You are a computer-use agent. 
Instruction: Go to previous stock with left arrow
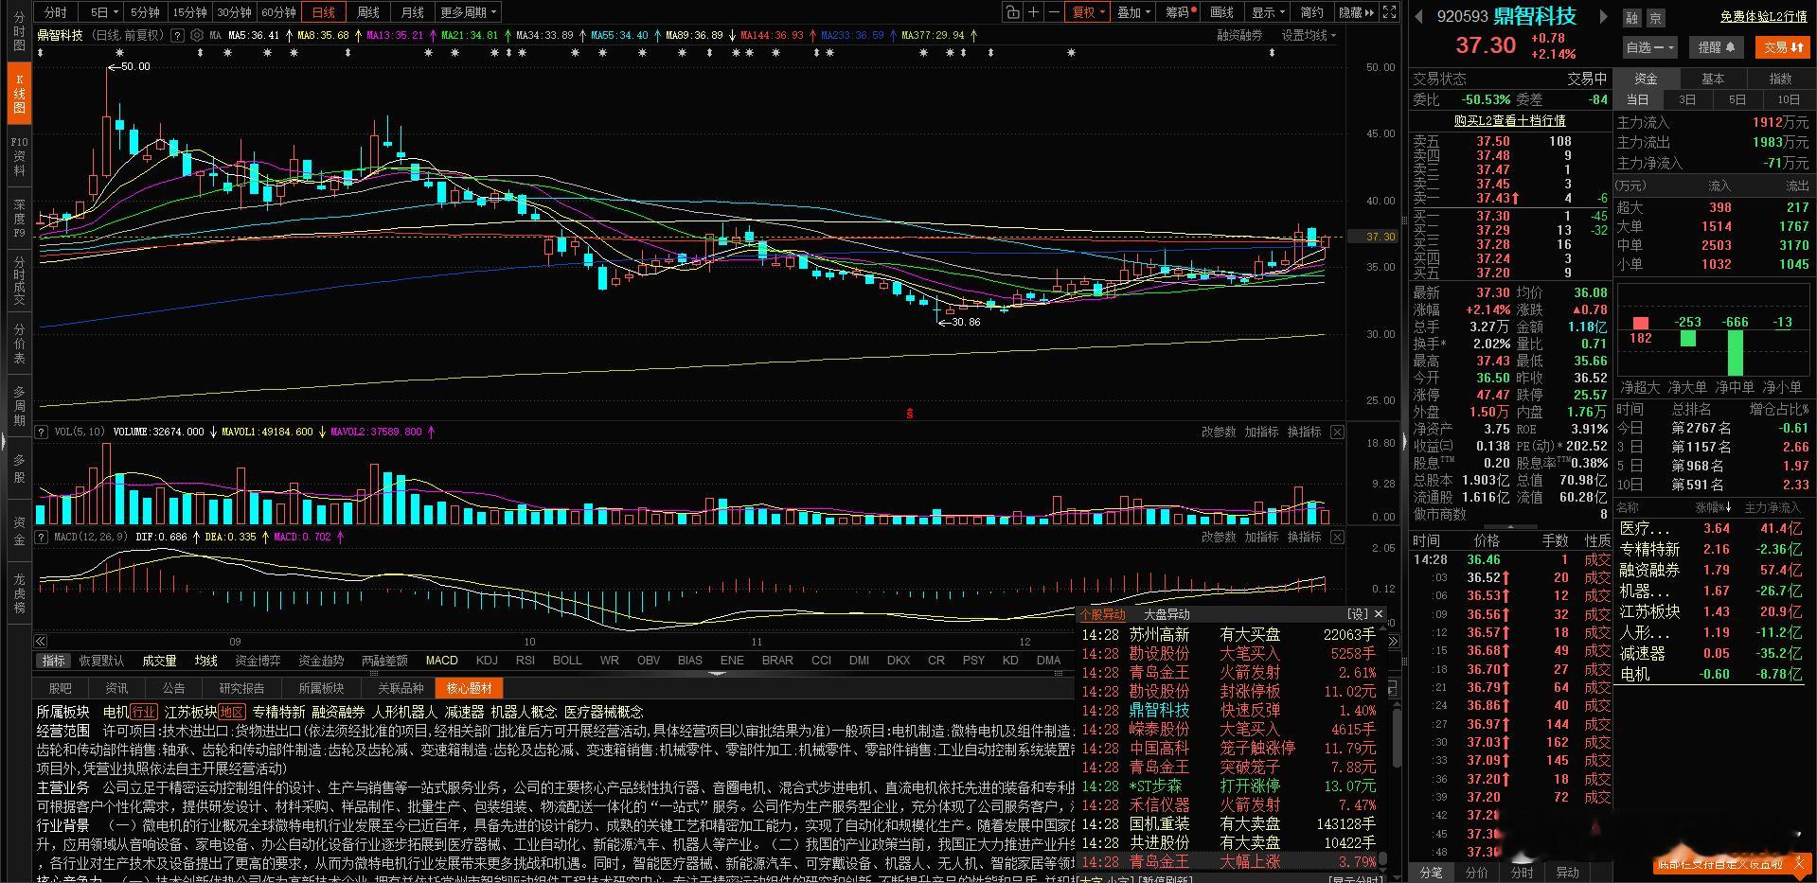1418,16
